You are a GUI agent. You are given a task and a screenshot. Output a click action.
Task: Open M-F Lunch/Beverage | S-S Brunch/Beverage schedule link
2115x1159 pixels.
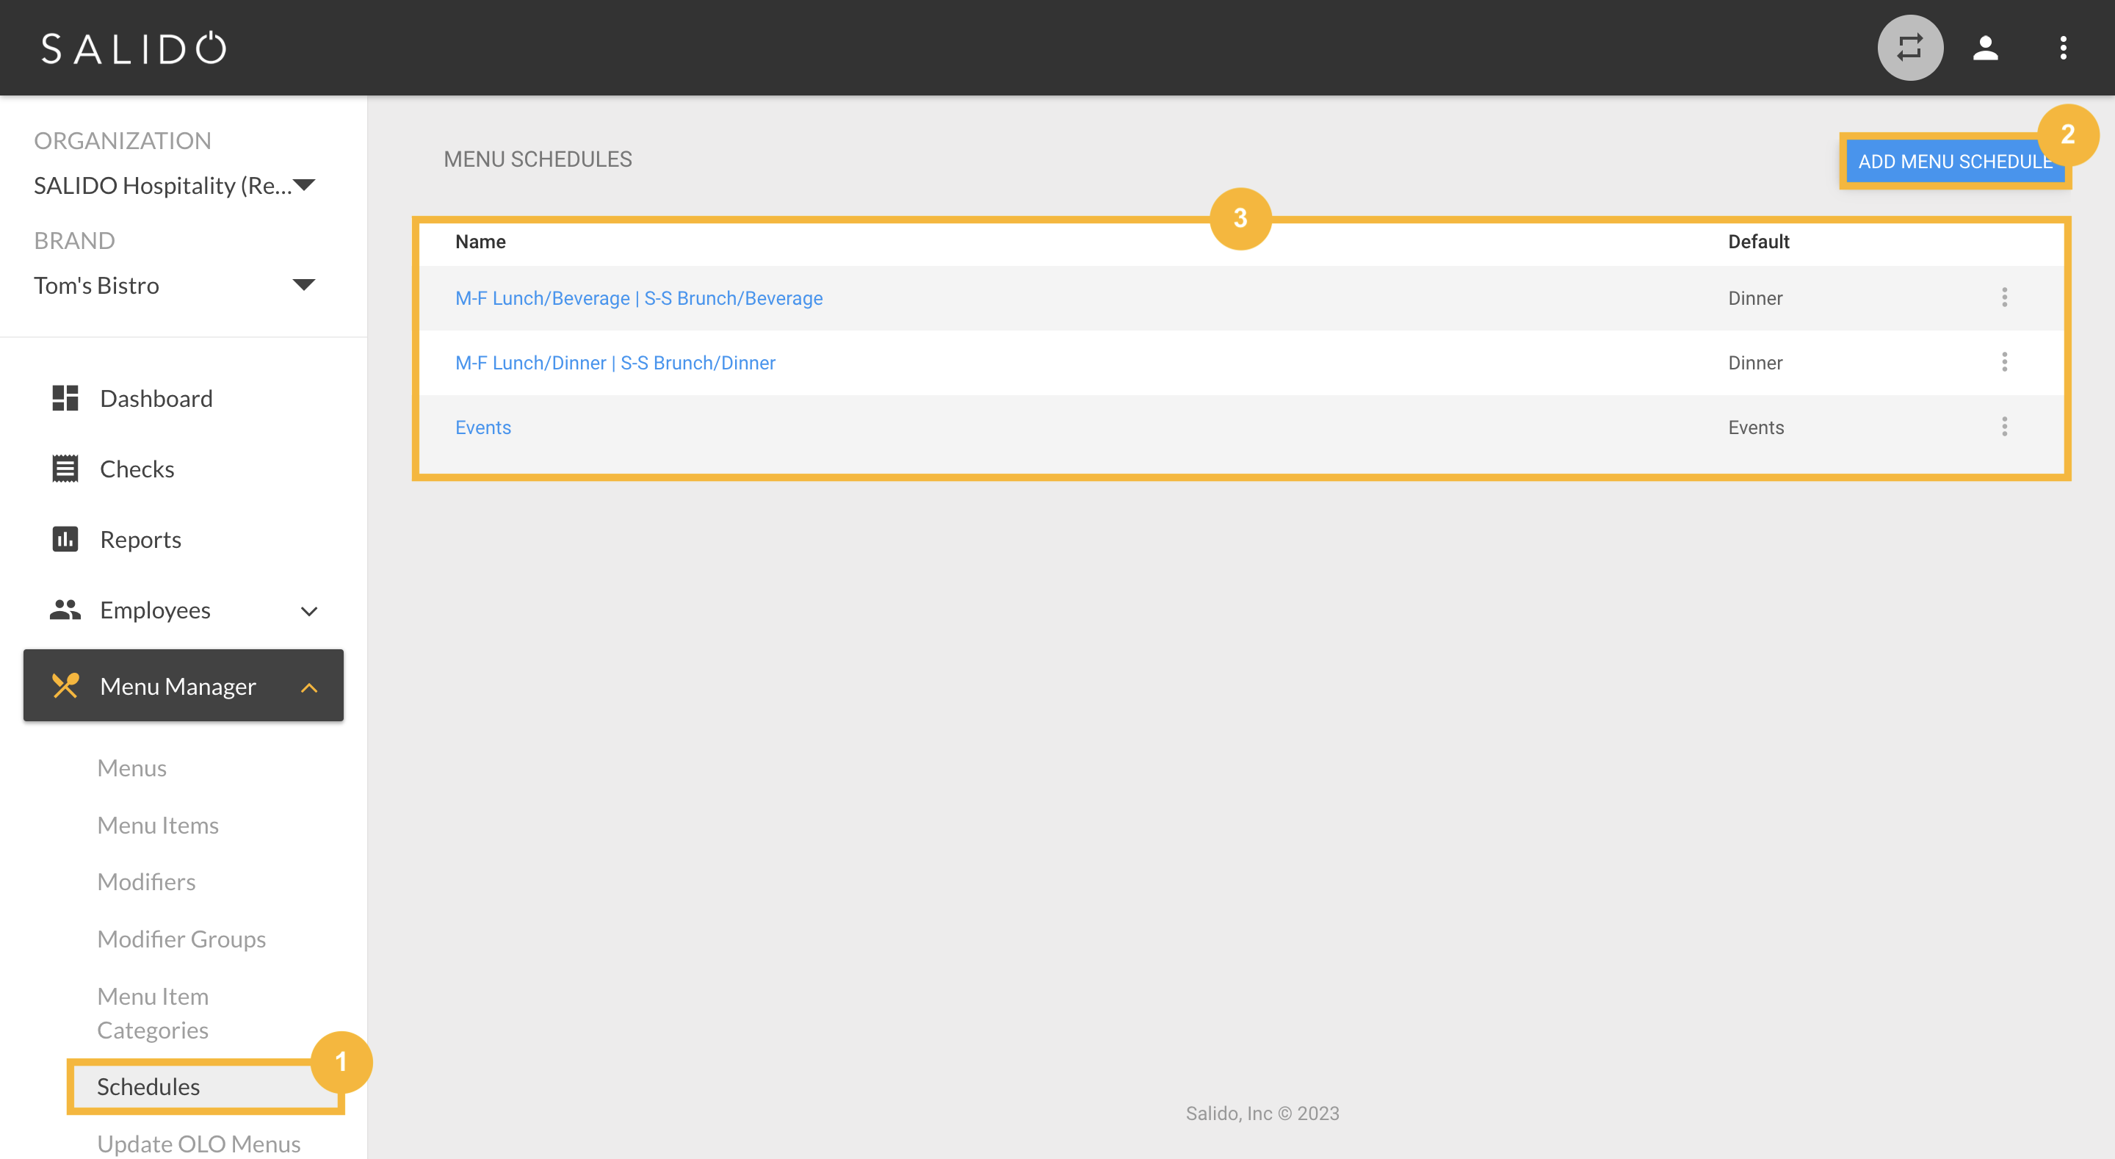[x=639, y=298]
